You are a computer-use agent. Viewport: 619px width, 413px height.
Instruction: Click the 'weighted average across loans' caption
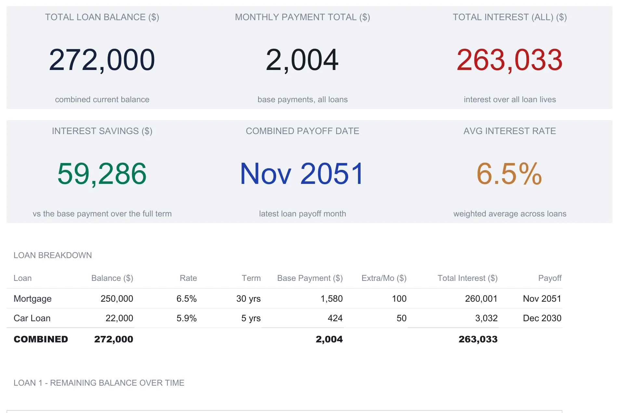coord(509,214)
